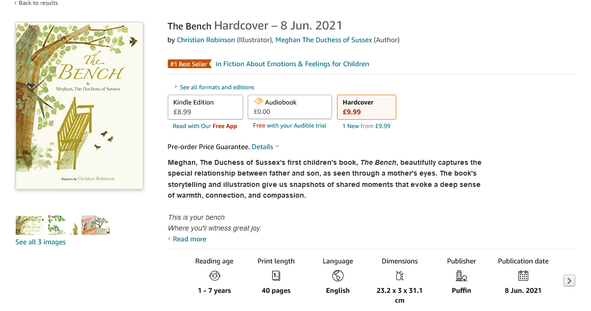Click the Dimensions box icon
This screenshot has width=591, height=311.
[399, 276]
